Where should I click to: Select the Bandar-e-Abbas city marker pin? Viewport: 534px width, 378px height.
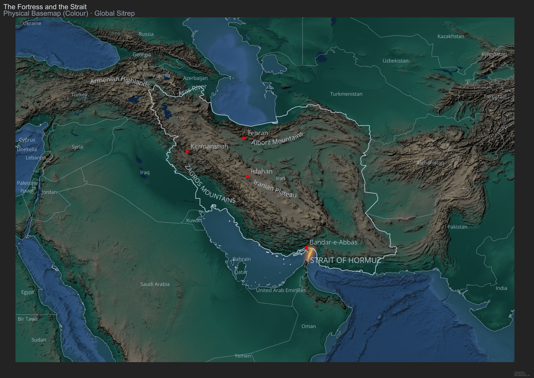[306, 247]
